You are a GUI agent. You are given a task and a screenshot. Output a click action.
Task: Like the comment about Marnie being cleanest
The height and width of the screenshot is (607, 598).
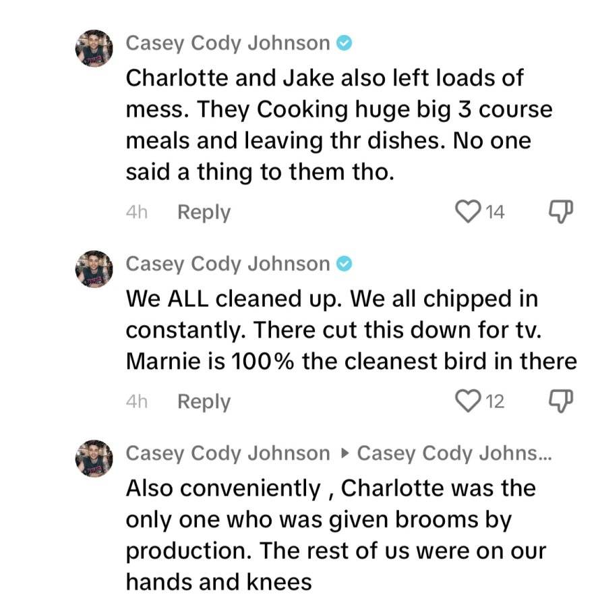(468, 401)
